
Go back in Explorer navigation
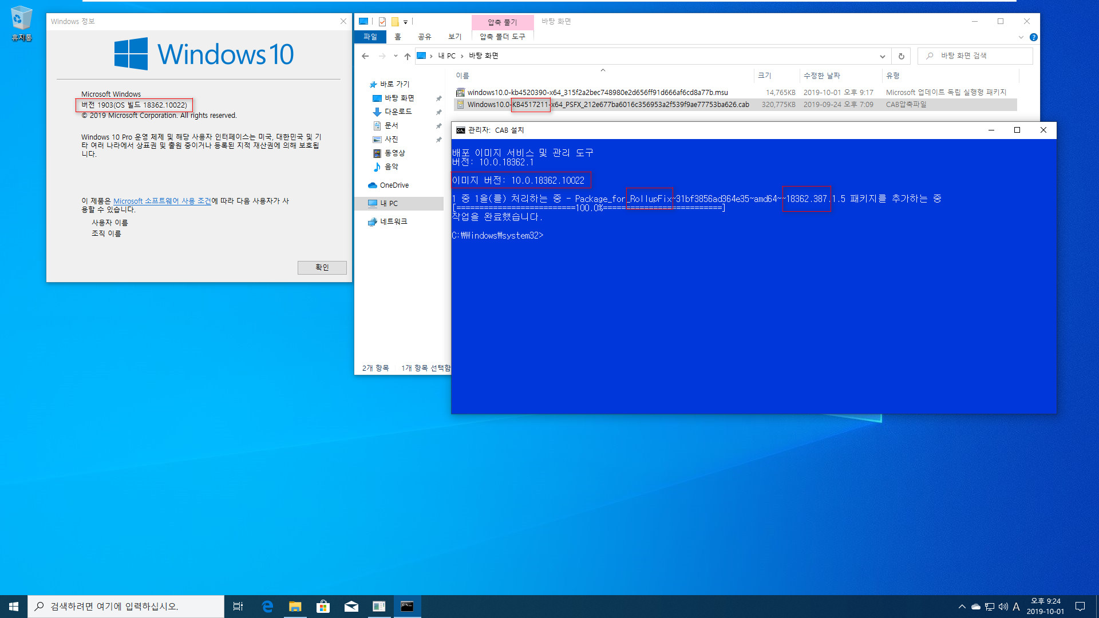[365, 56]
